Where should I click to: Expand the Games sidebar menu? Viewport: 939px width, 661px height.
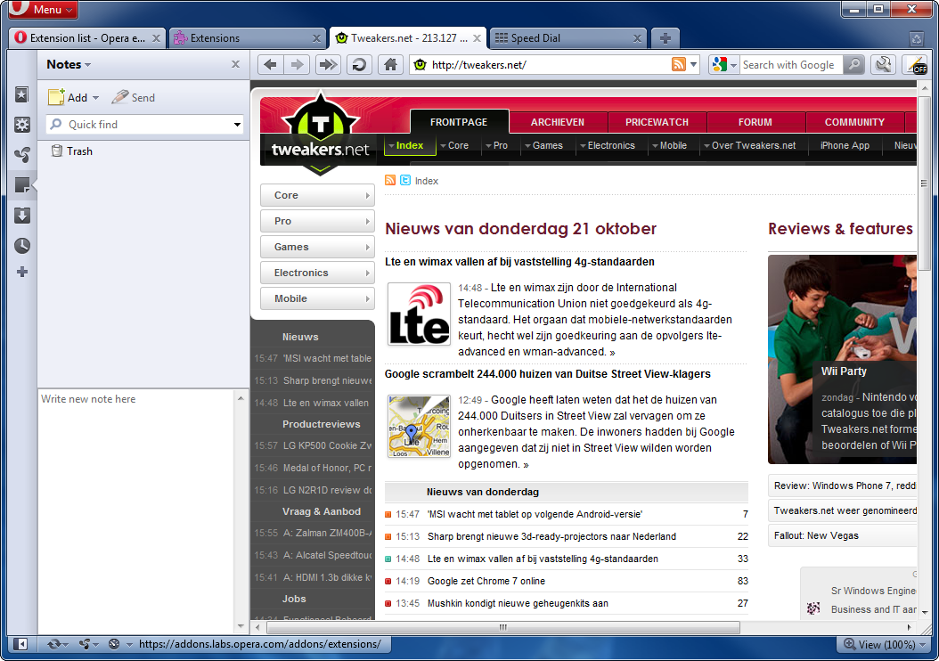click(x=317, y=247)
